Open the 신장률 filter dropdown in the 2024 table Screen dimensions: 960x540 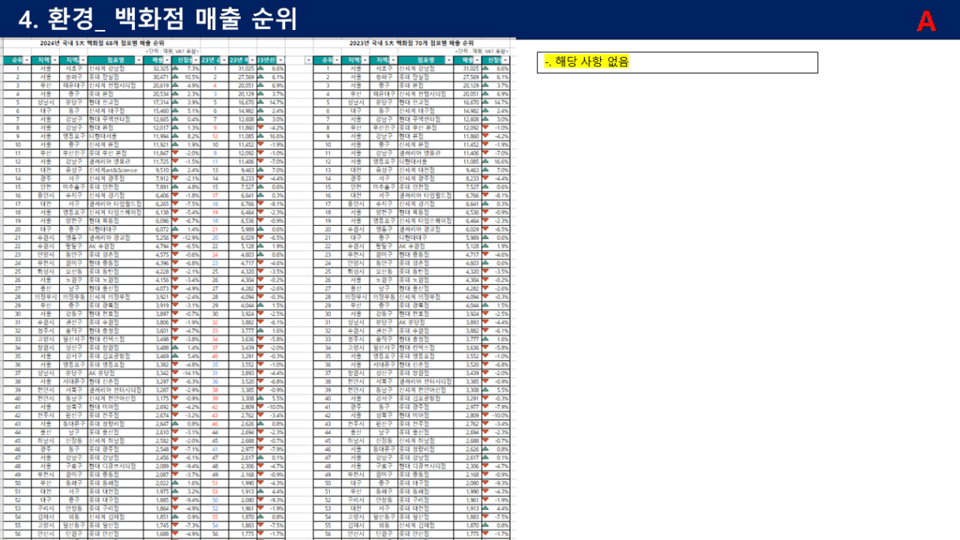(x=197, y=60)
